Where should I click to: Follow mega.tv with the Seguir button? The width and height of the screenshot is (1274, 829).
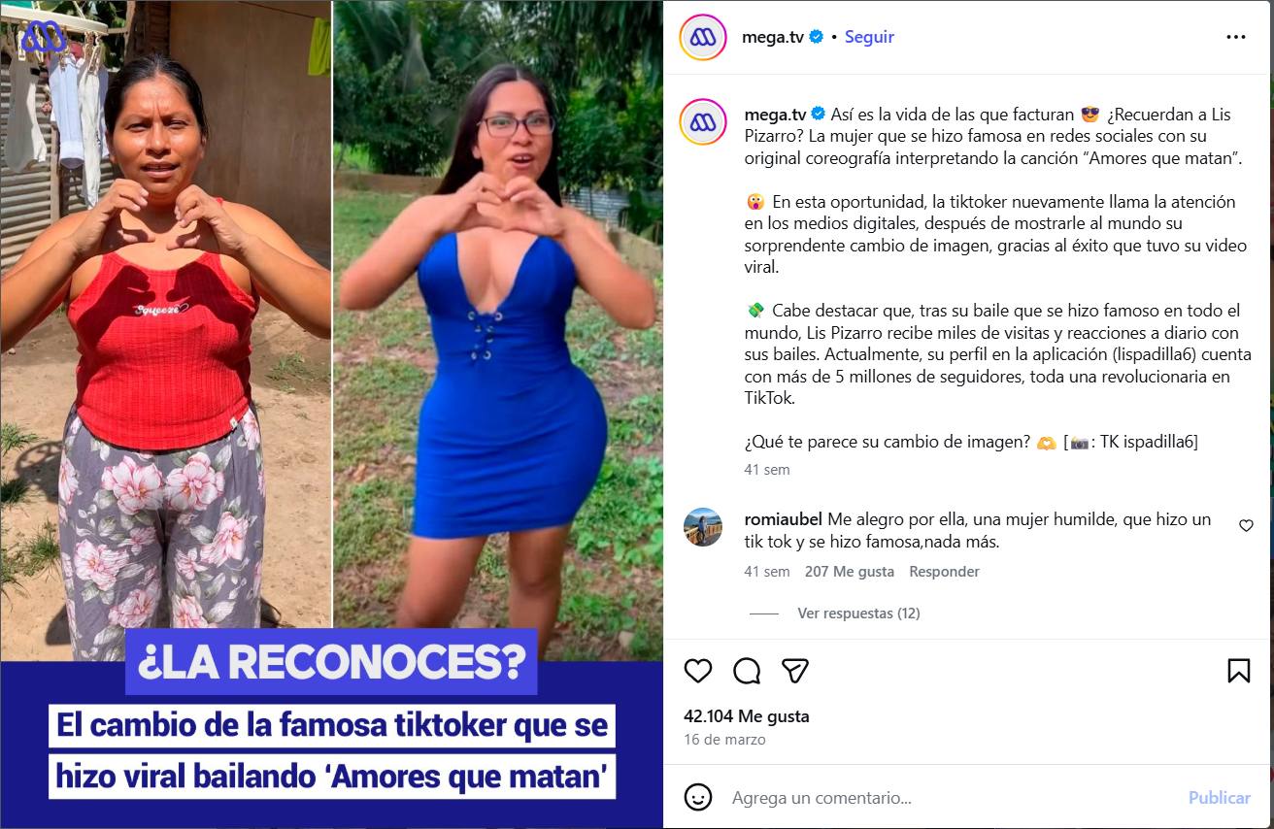[x=869, y=37]
